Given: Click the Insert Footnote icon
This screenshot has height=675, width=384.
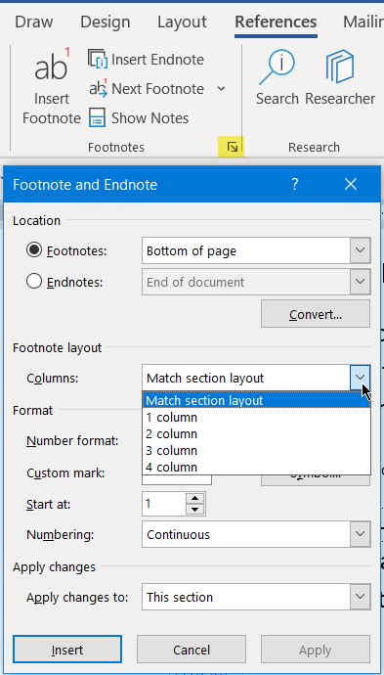Looking at the screenshot, I should 52,65.
